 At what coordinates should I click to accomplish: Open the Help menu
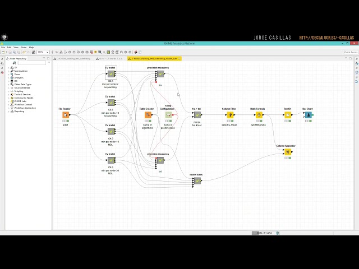(31, 47)
